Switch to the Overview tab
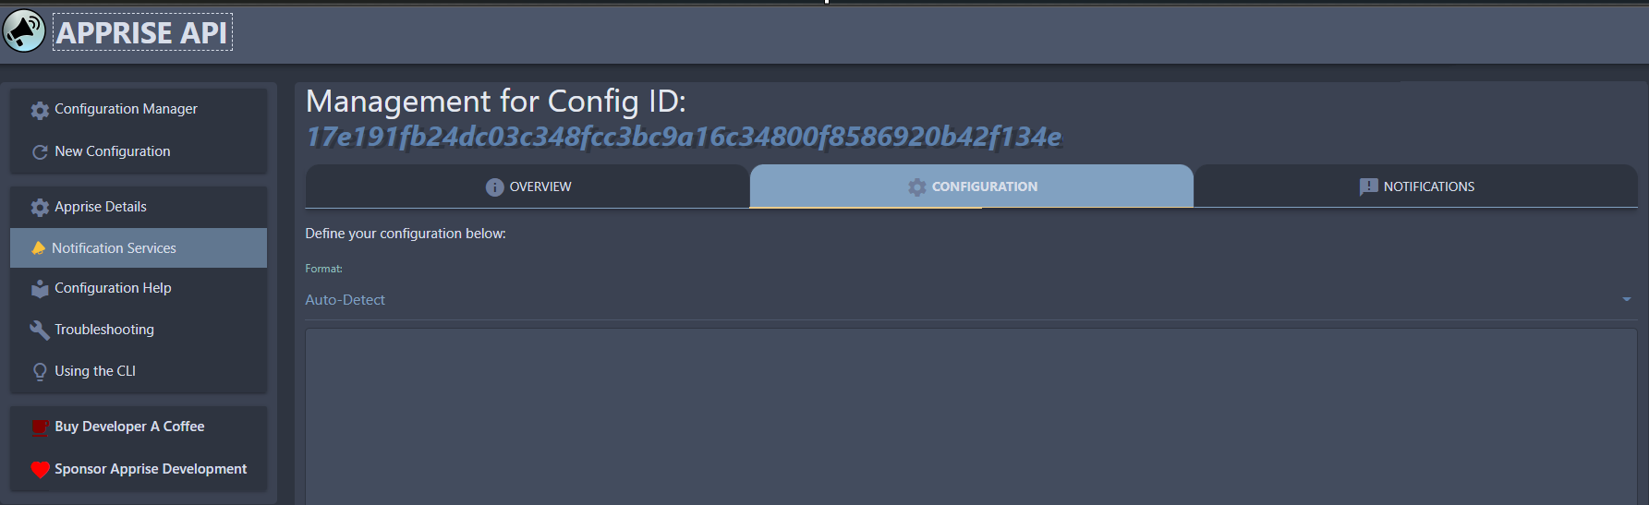Image resolution: width=1649 pixels, height=505 pixels. [527, 186]
